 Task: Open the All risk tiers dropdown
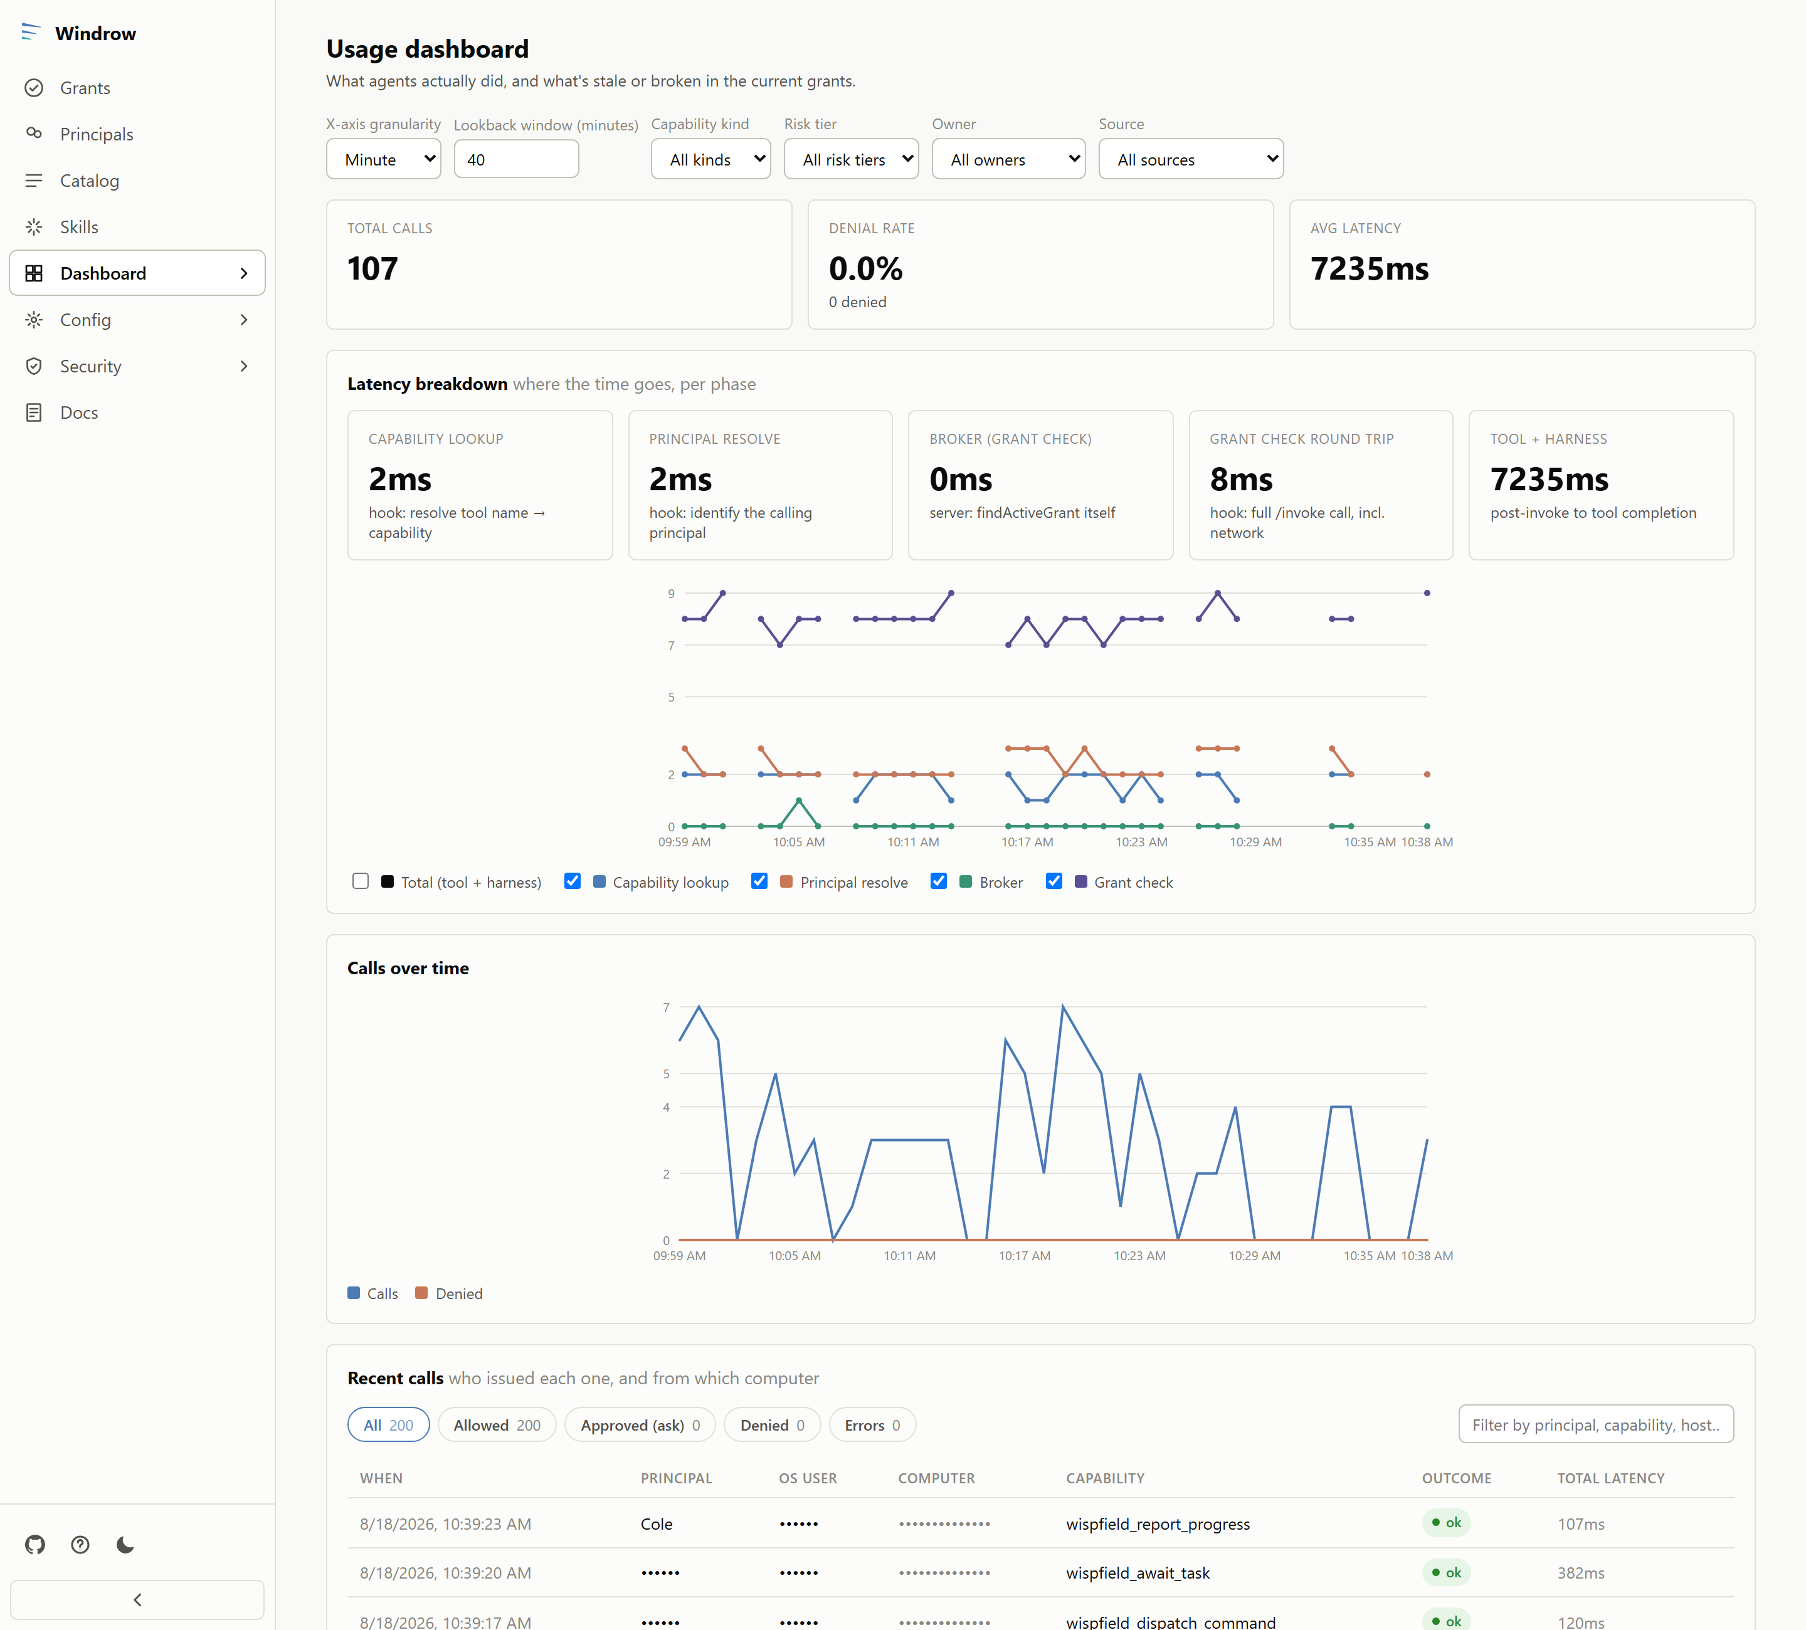pyautogui.click(x=851, y=159)
